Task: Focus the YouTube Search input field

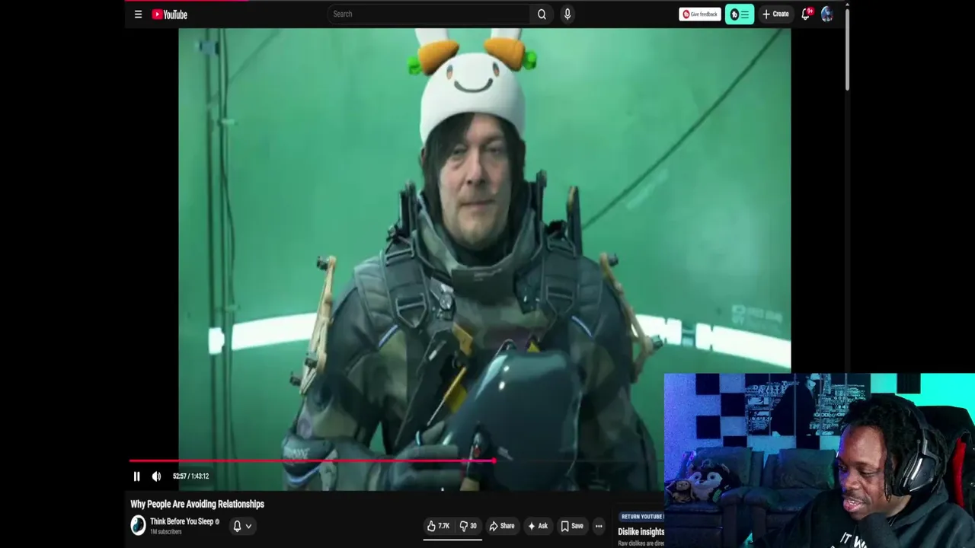Action: click(429, 14)
